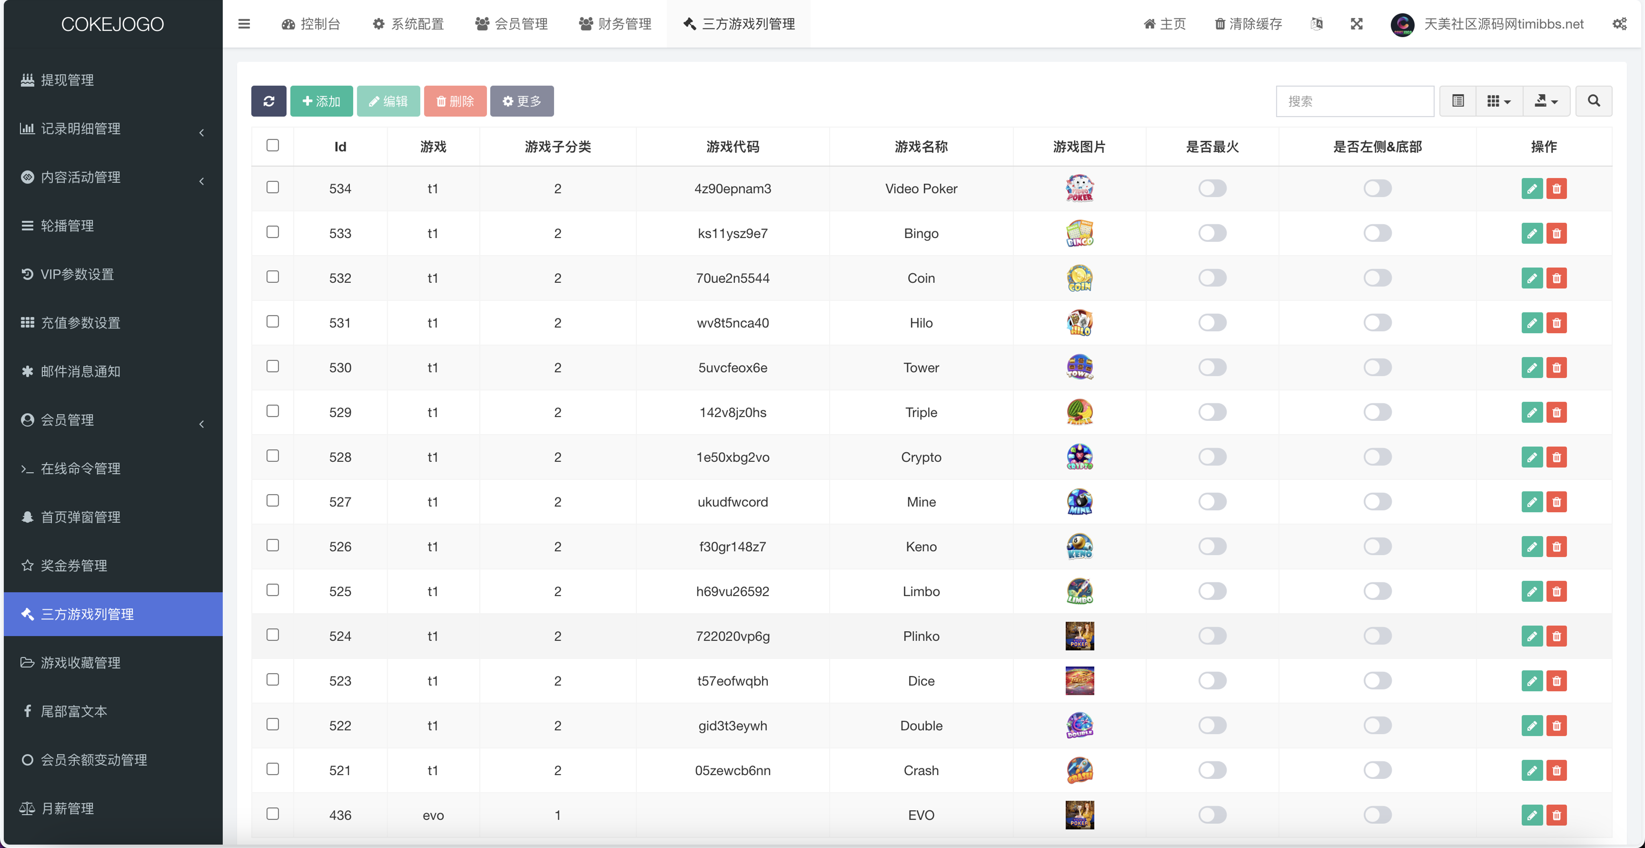Click the magnifier search icon button

1593,101
